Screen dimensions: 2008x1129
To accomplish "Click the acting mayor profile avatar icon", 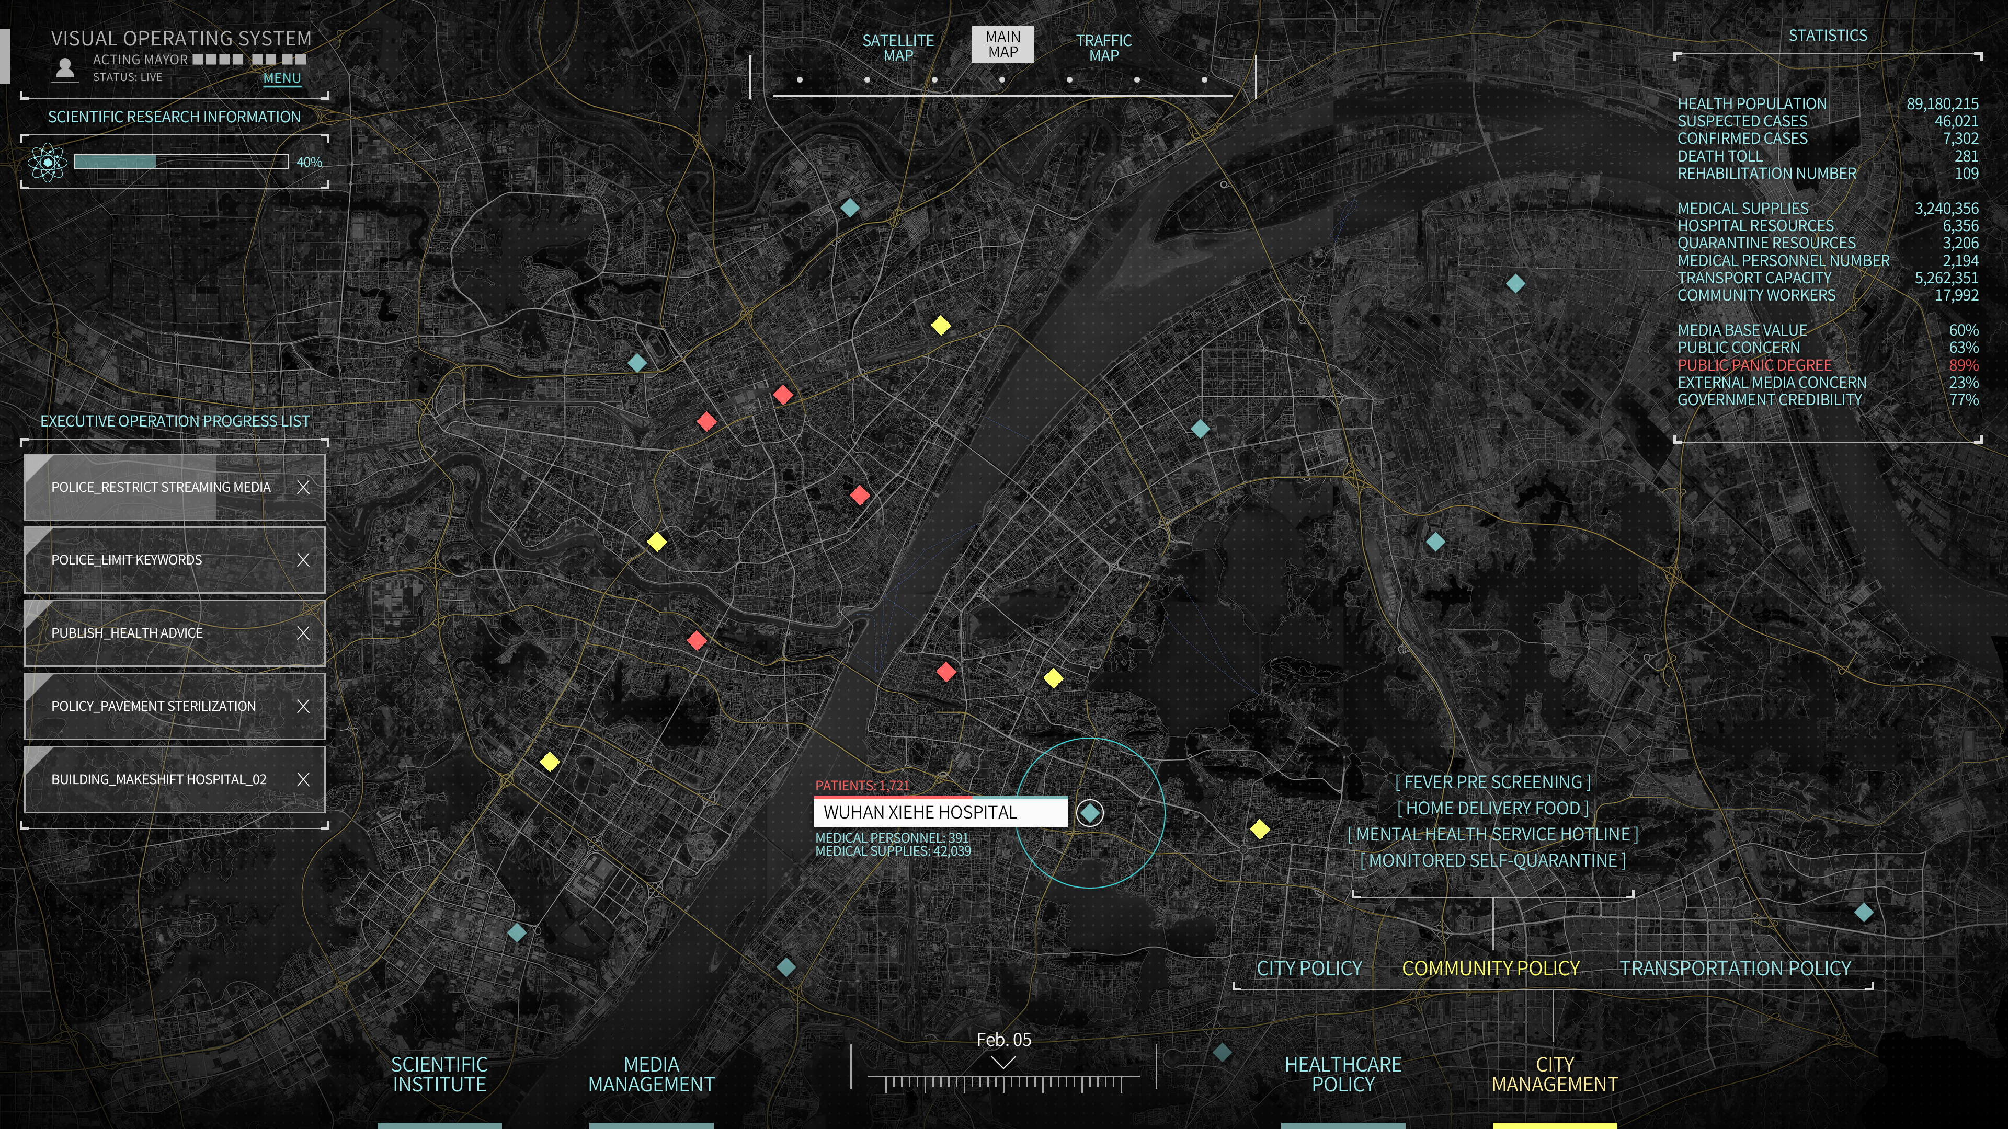I will (65, 68).
